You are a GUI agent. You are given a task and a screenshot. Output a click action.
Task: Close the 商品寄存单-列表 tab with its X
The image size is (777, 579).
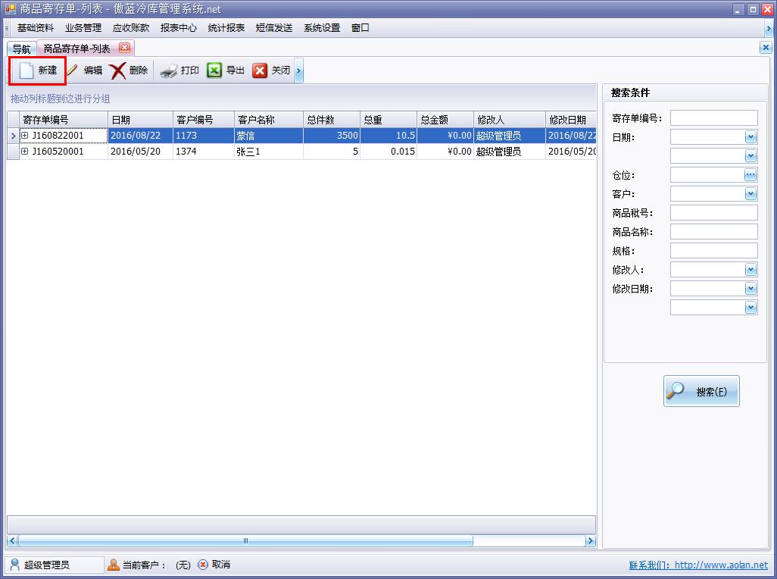pyautogui.click(x=124, y=48)
